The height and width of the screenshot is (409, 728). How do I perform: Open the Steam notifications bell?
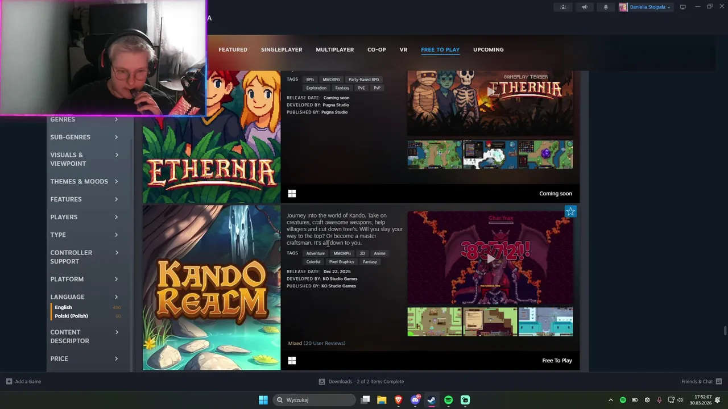[606, 7]
